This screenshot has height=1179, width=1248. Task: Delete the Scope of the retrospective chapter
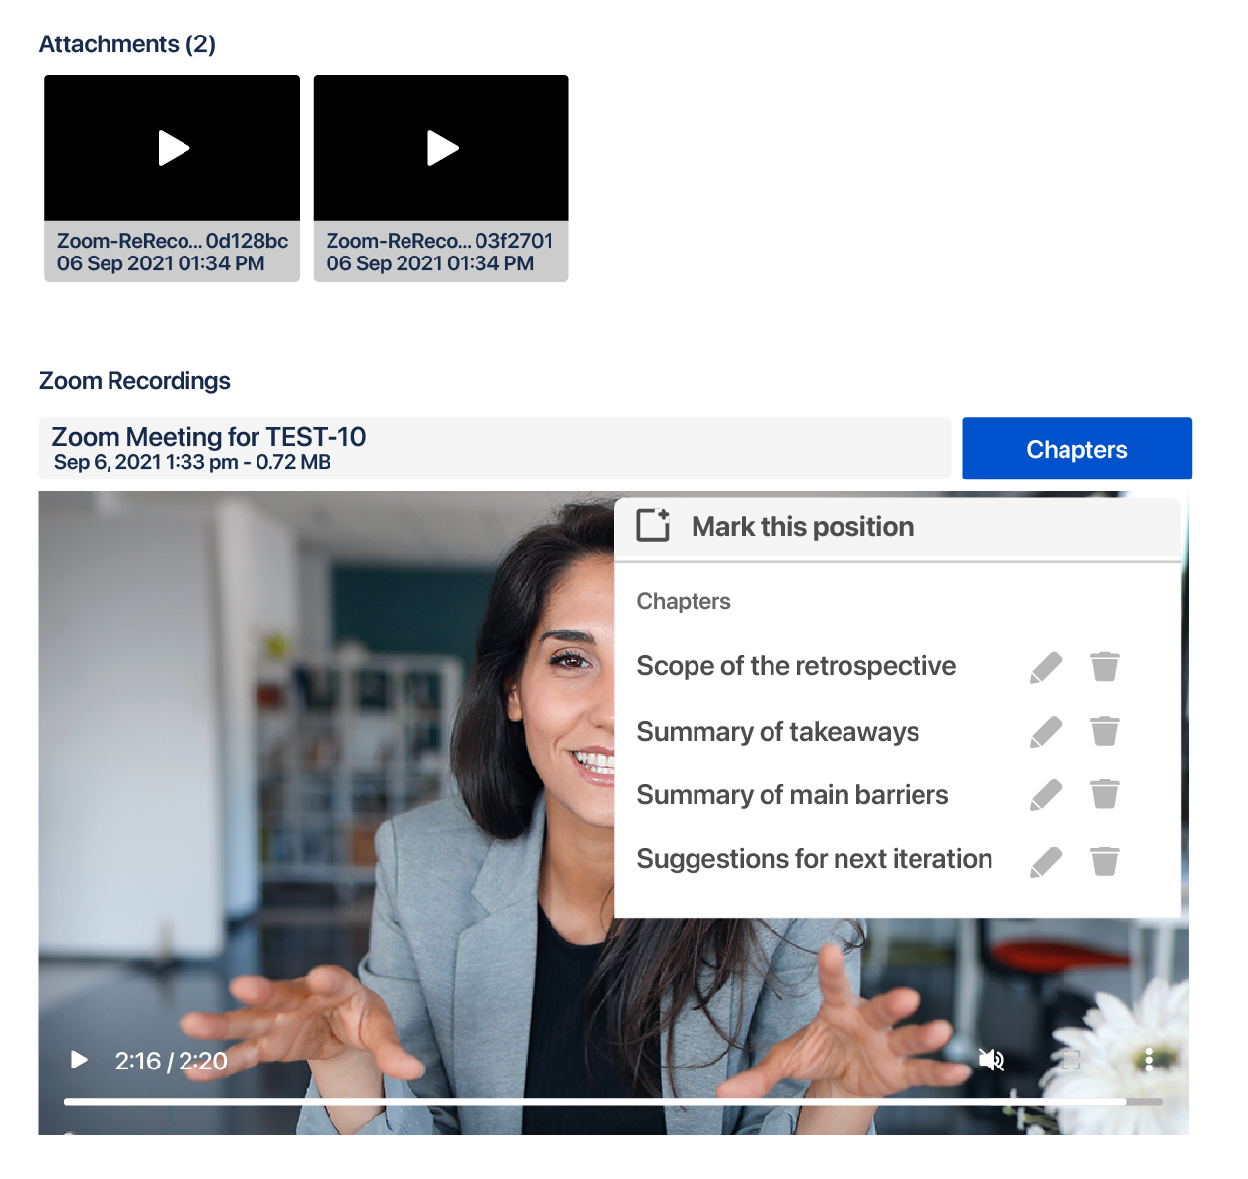pyautogui.click(x=1105, y=667)
